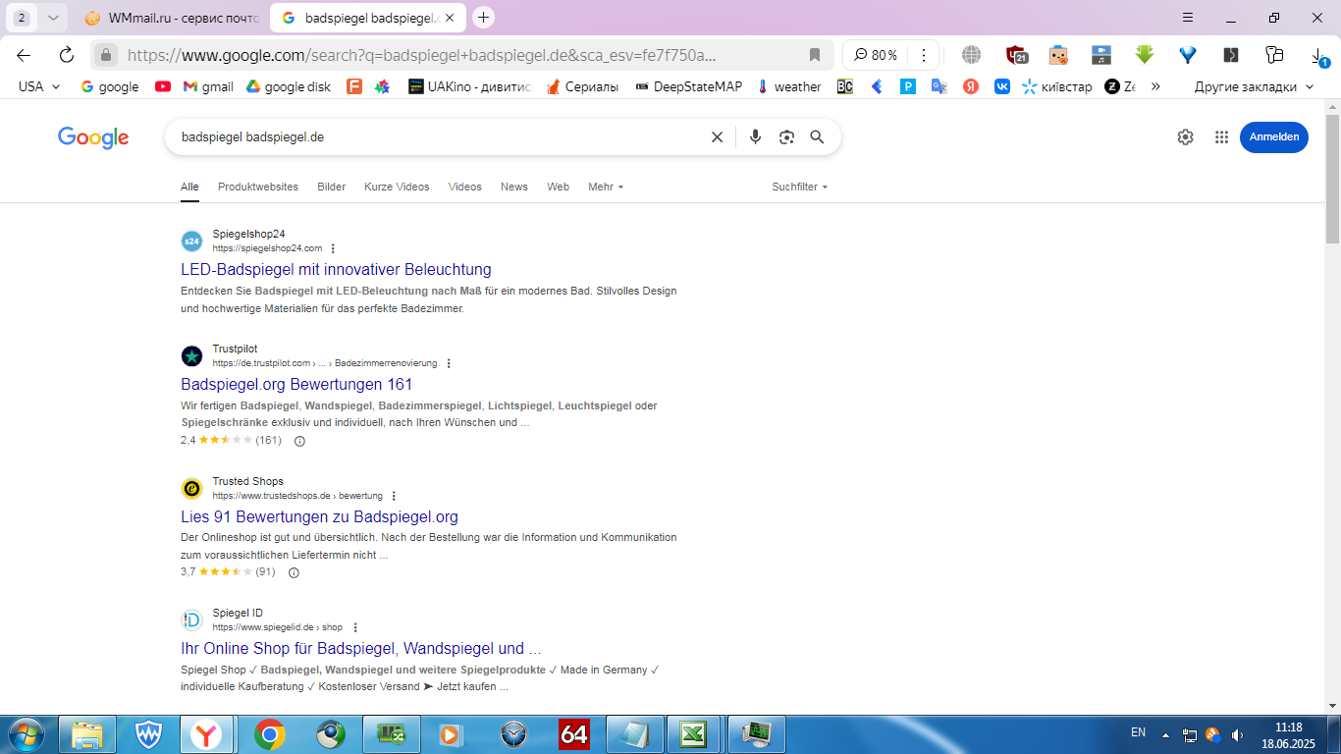Viewport: 1341px width, 754px height.
Task: Click the Anmelden sign-in button
Action: (x=1274, y=137)
